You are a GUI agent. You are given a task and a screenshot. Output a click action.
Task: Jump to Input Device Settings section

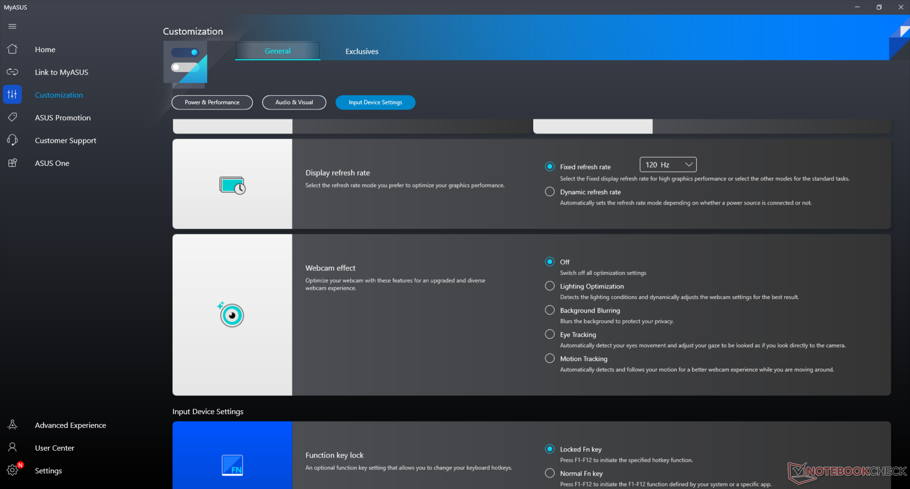point(375,102)
